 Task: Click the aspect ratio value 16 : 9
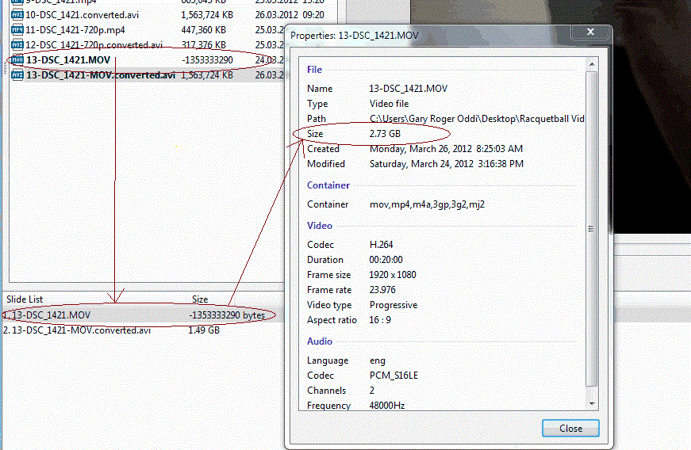(x=380, y=320)
